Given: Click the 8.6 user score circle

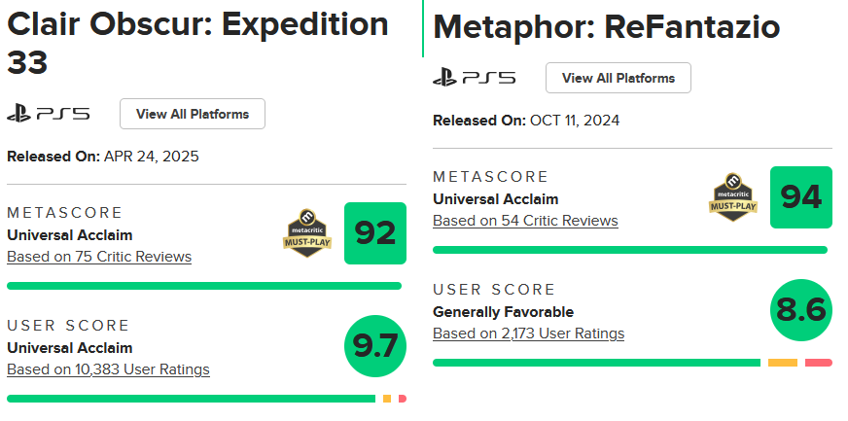Looking at the screenshot, I should [800, 310].
